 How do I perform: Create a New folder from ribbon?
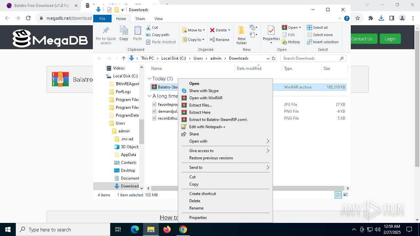click(241, 35)
